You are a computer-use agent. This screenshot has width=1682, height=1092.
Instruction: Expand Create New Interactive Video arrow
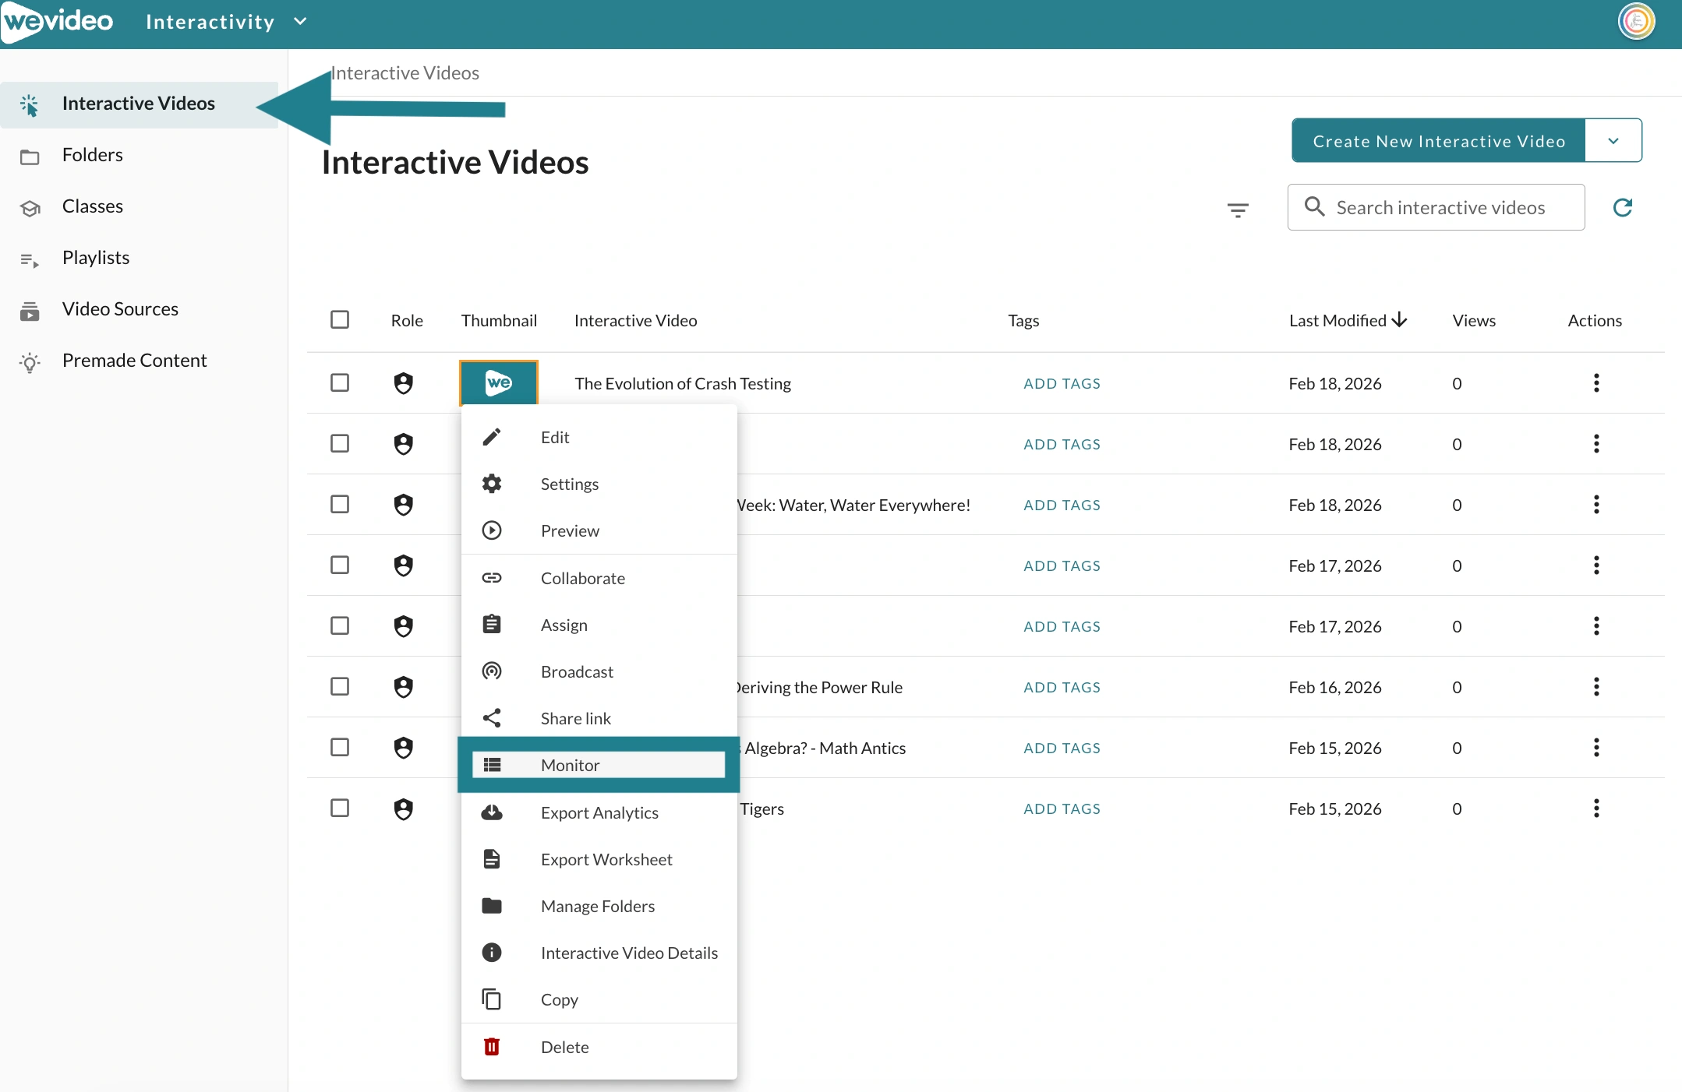click(x=1613, y=141)
